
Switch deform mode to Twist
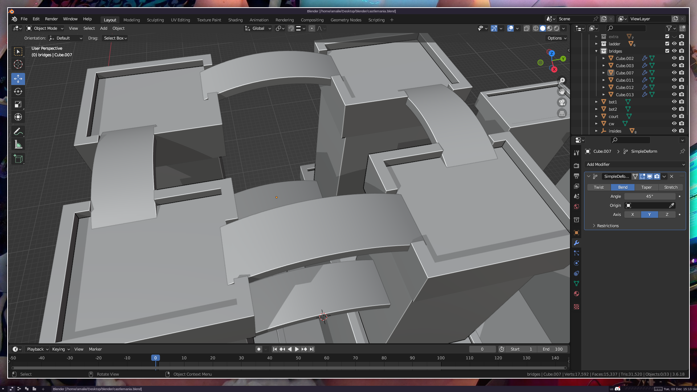click(599, 187)
